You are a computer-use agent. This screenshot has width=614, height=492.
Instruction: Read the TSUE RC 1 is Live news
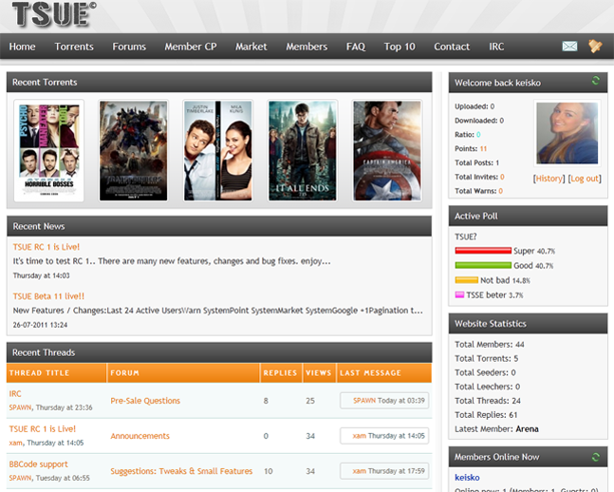(47, 247)
